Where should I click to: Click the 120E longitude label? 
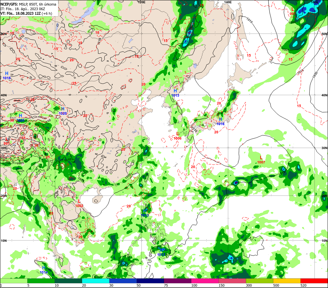coord(142,2)
